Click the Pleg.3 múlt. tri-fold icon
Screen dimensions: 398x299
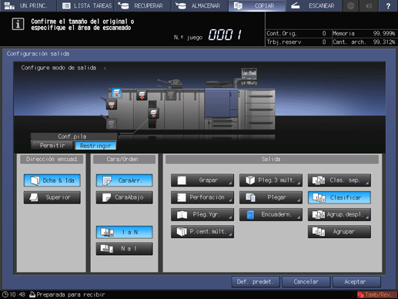[x=250, y=180]
